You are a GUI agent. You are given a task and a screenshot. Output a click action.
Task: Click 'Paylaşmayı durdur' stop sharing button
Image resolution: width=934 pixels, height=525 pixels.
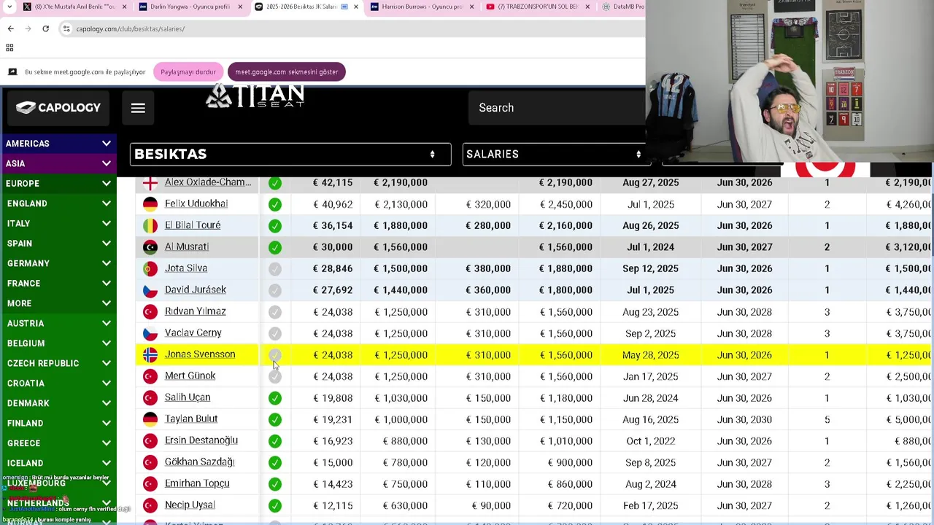188,72
